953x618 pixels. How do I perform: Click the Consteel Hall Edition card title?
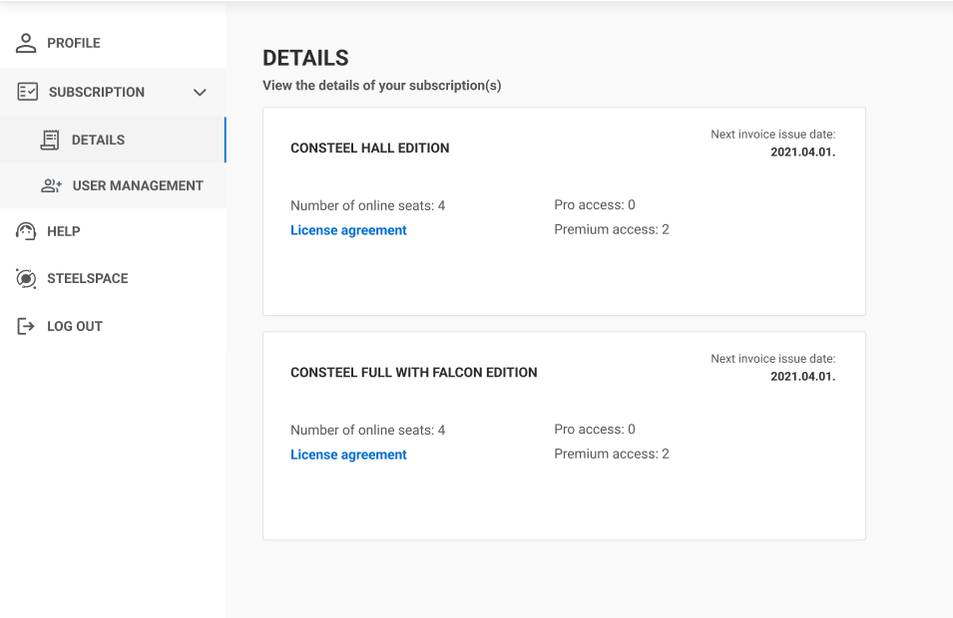coord(369,149)
